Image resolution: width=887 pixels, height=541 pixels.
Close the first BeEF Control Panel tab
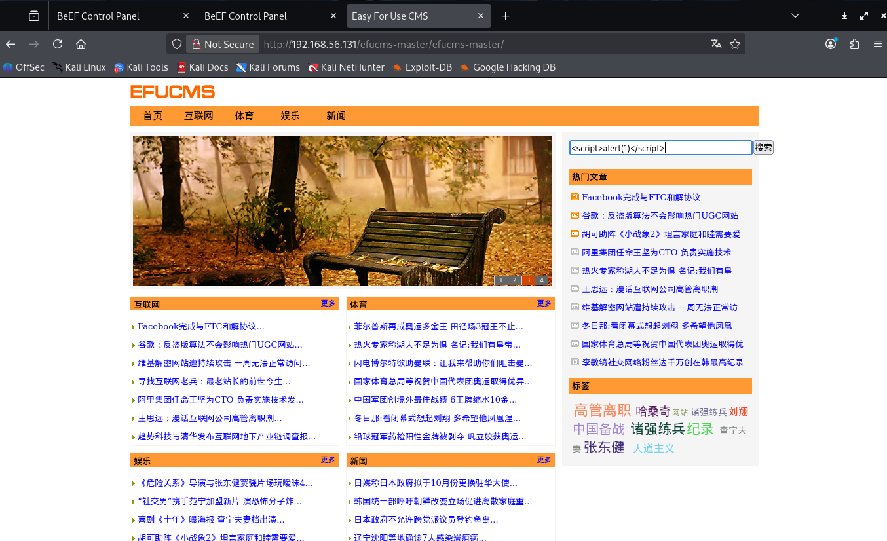186,16
